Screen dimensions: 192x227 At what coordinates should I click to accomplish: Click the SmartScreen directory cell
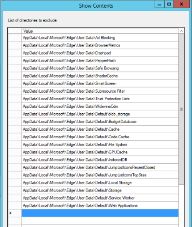coord(100,83)
